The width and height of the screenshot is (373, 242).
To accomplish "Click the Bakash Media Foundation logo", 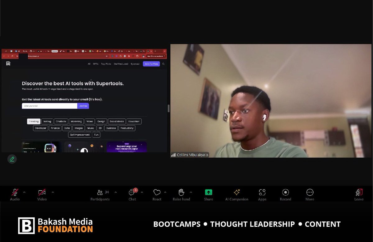I will pos(55,226).
